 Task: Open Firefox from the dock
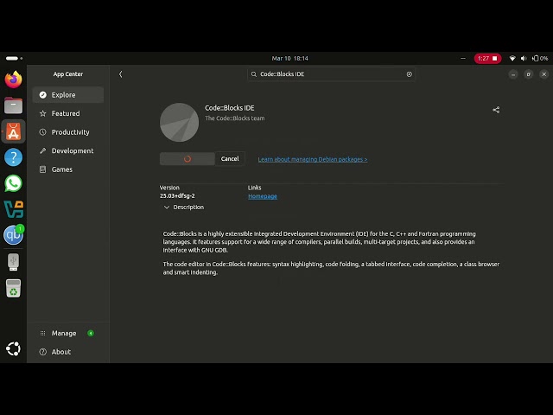14,80
